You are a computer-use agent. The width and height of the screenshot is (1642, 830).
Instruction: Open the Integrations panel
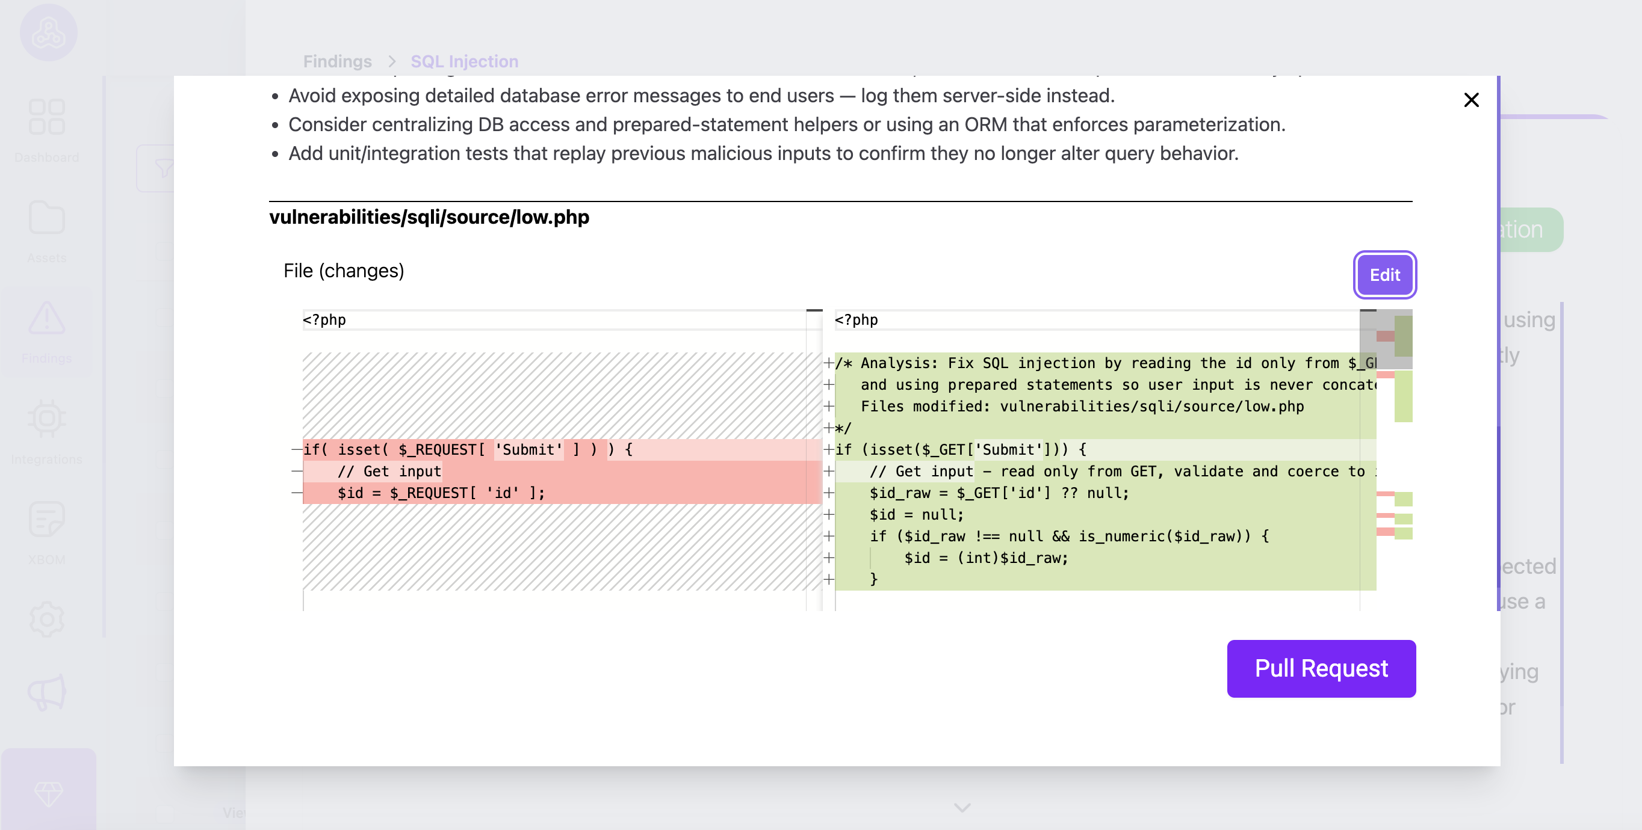pyautogui.click(x=48, y=419)
